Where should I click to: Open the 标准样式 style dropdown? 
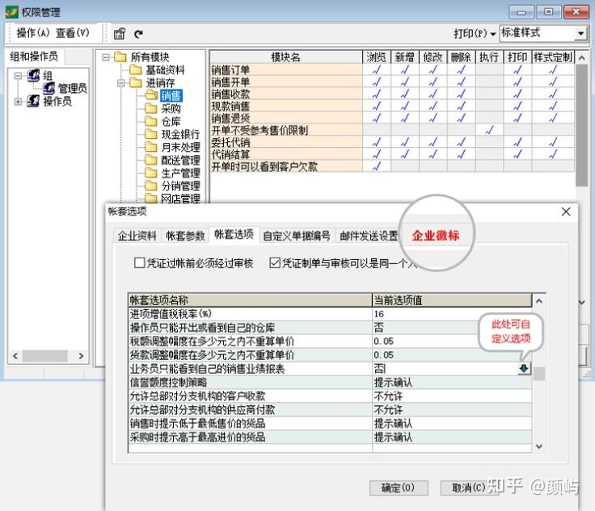[x=580, y=34]
